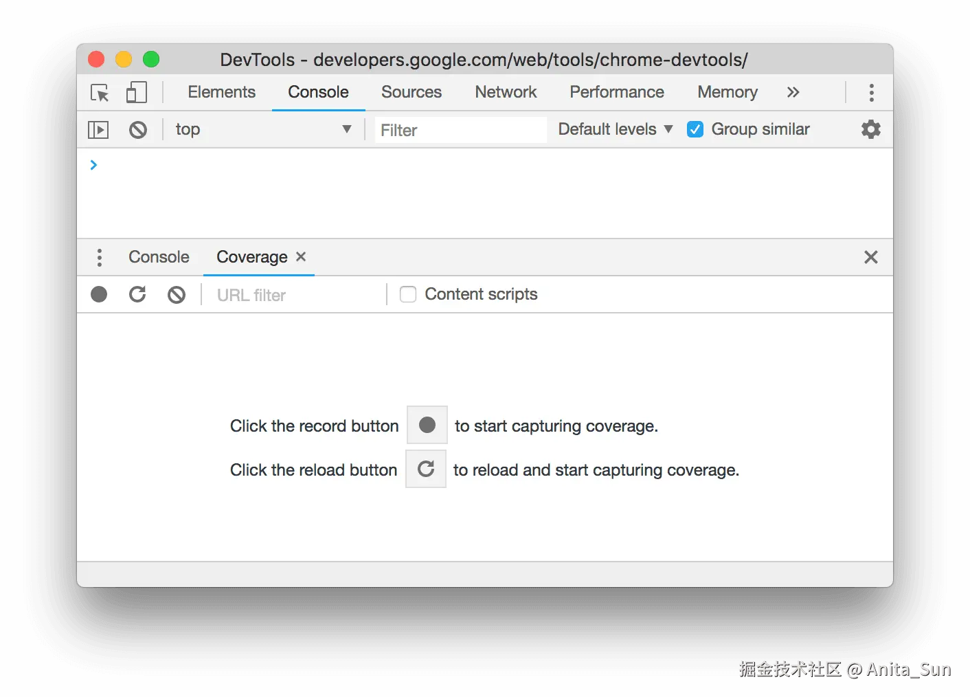Screen dimensions: 970x697
Task: Focus the URL filter input field
Action: tap(295, 295)
